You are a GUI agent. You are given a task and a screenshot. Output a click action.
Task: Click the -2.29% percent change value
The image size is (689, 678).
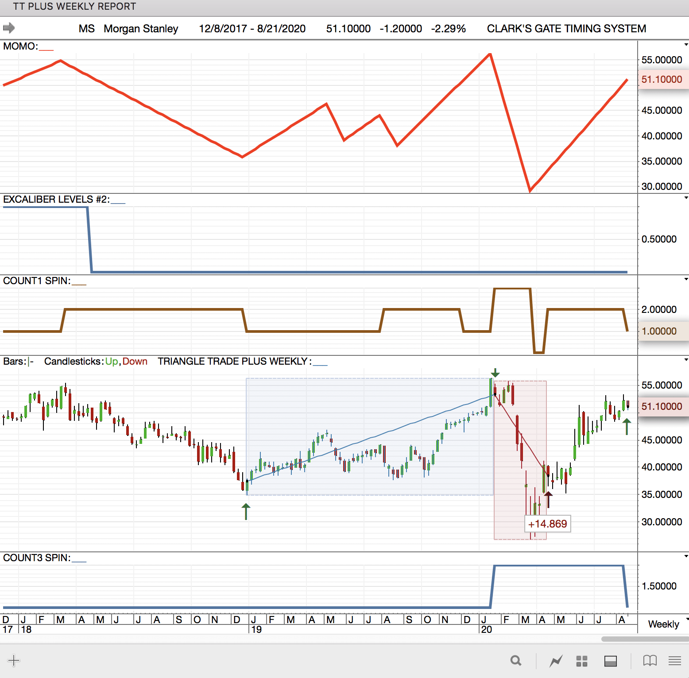pos(449,29)
